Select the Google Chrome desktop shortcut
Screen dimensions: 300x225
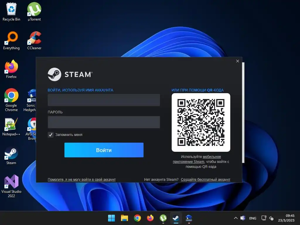pyautogui.click(x=11, y=100)
